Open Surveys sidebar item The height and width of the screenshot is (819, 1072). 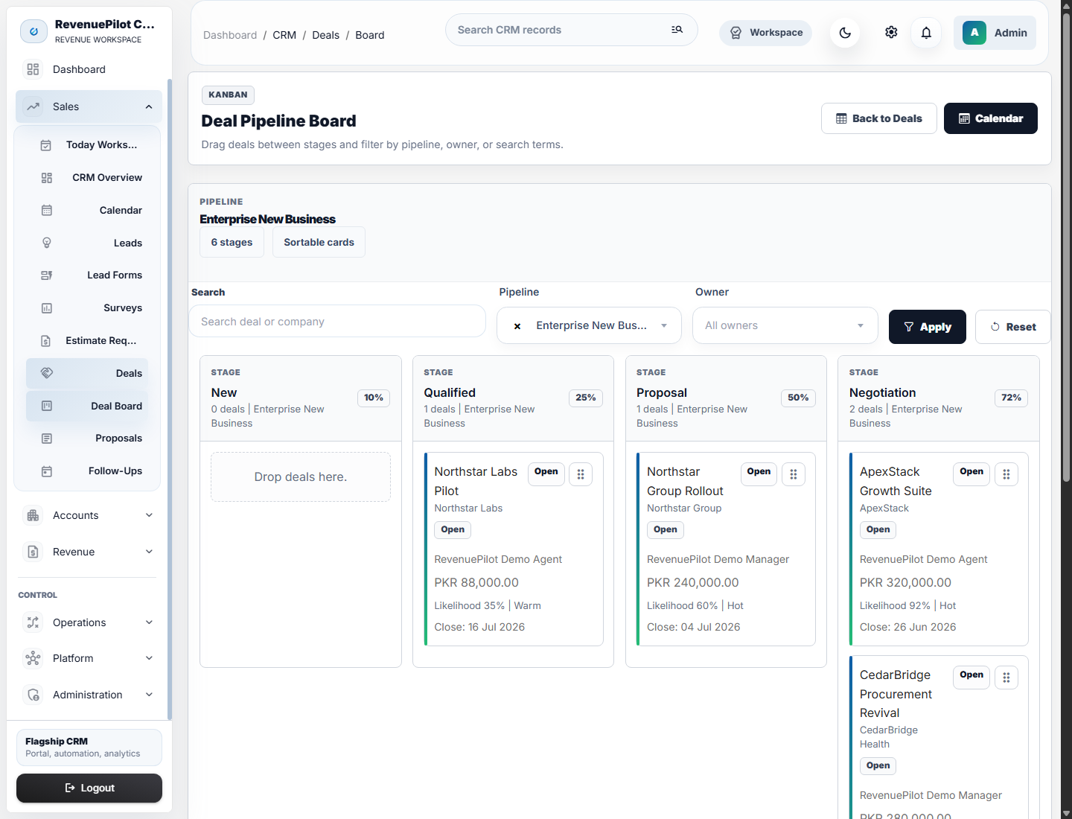pos(87,307)
